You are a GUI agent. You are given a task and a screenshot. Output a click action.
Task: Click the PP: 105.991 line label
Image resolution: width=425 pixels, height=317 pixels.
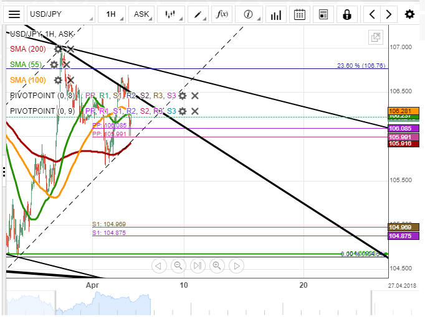tap(110, 134)
